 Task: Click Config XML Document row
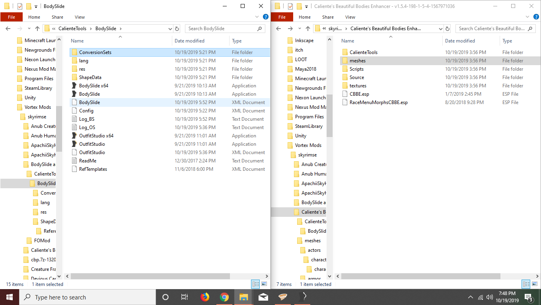pos(169,111)
